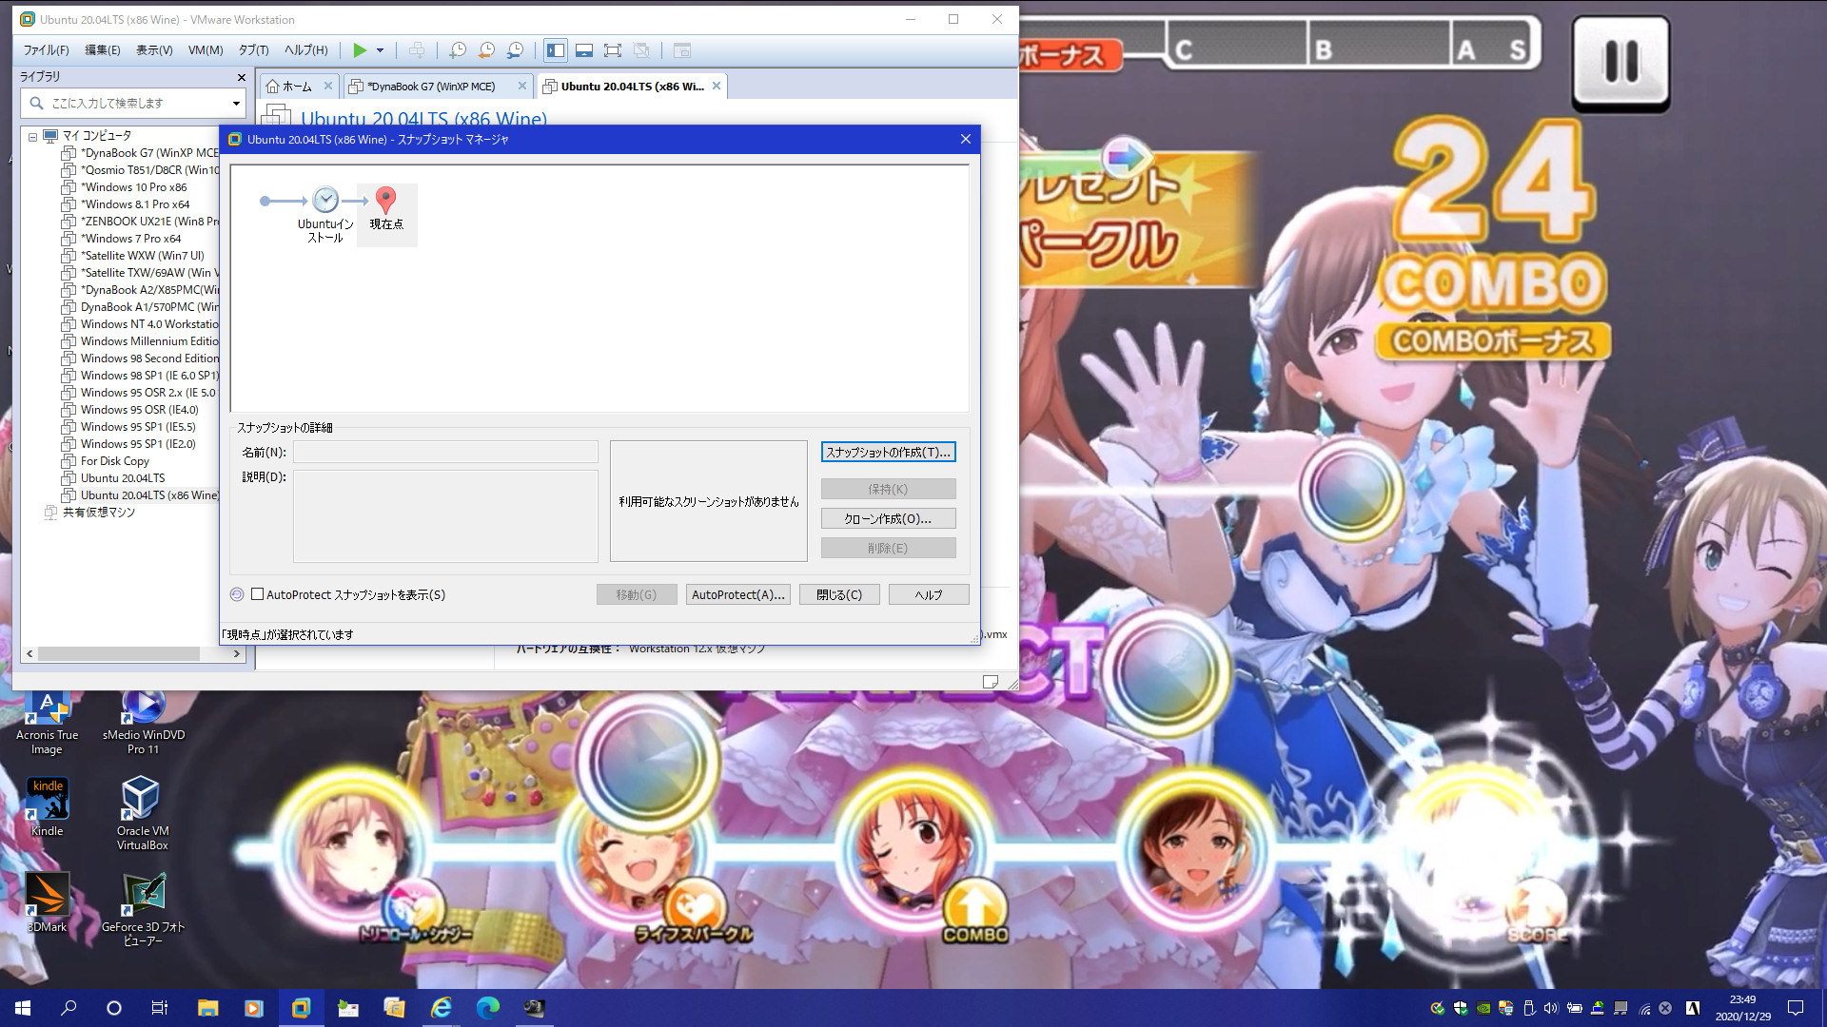
Task: Click the pause button in the game
Action: (1621, 63)
